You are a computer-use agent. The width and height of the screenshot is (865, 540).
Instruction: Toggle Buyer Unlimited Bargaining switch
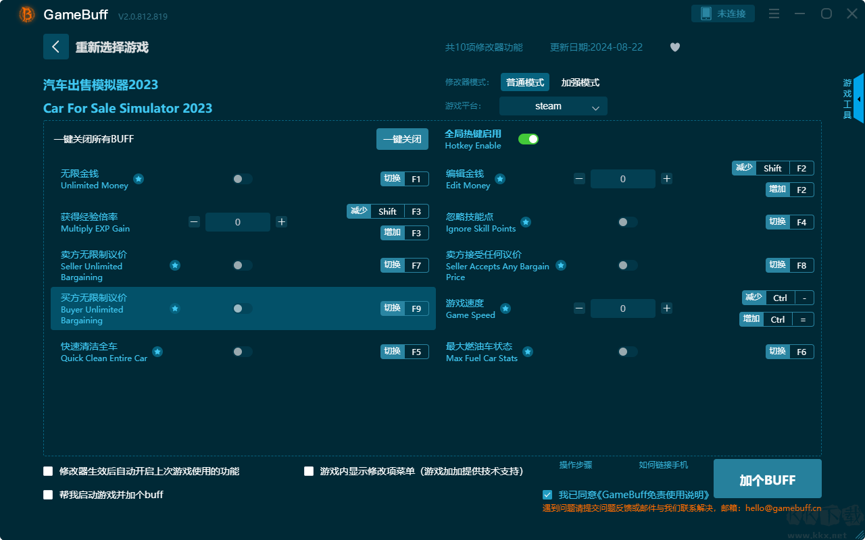[x=242, y=308]
